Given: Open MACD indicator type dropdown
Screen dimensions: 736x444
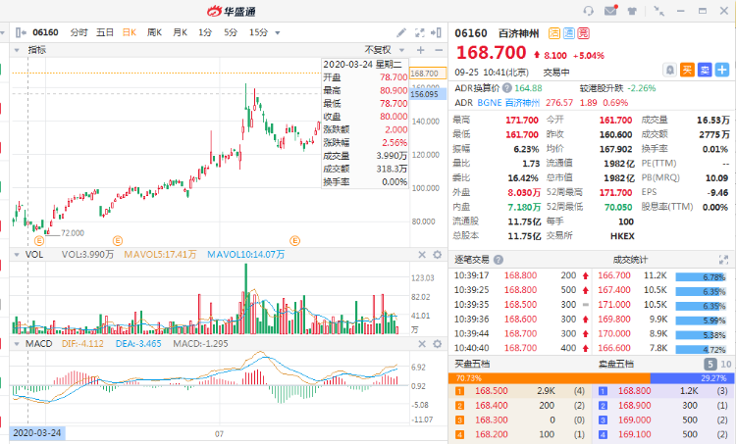Looking at the screenshot, I should click(17, 344).
